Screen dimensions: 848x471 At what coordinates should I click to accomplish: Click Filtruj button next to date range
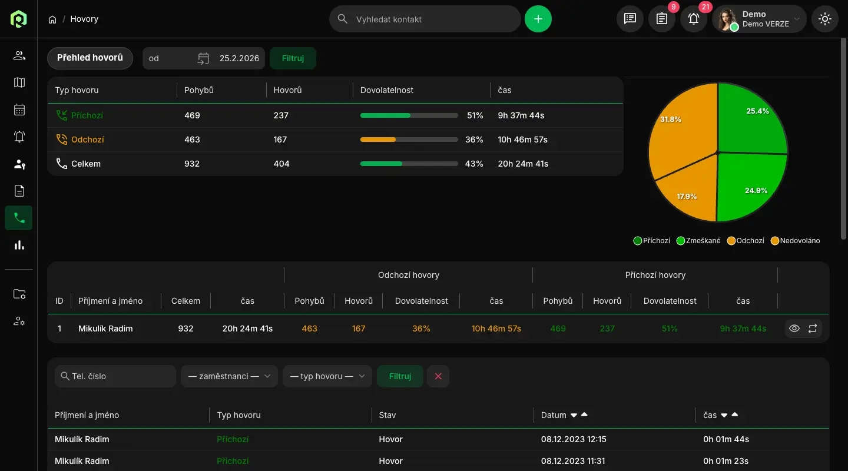pyautogui.click(x=293, y=58)
